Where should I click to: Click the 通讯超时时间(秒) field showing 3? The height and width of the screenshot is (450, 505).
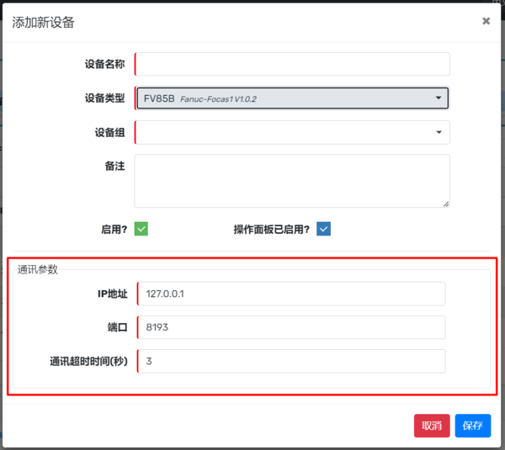(x=290, y=361)
